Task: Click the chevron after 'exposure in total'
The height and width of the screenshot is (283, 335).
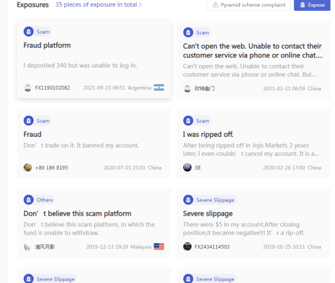Action: tap(140, 4)
